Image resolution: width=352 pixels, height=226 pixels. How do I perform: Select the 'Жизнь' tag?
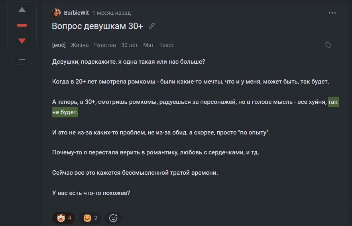tap(80, 45)
